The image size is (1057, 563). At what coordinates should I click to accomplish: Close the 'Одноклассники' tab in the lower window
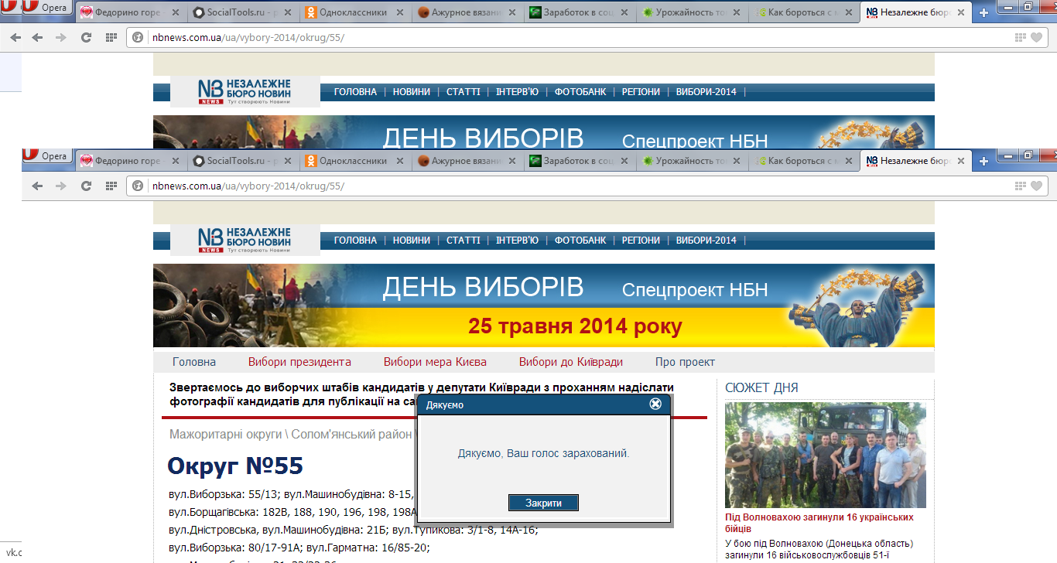tap(402, 162)
